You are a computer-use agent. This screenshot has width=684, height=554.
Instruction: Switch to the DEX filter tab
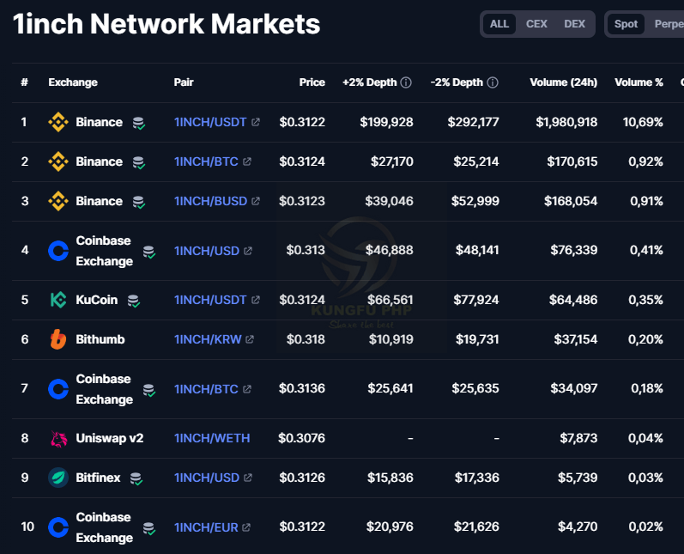574,24
